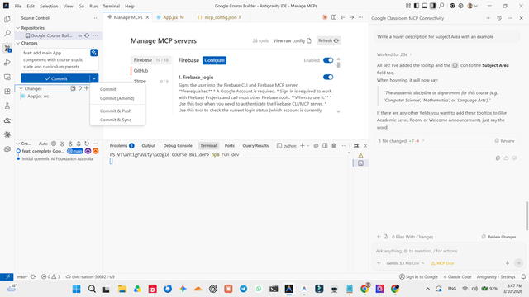529x297 pixels.
Task: Refresh the source control graph
Action: [x=87, y=143]
